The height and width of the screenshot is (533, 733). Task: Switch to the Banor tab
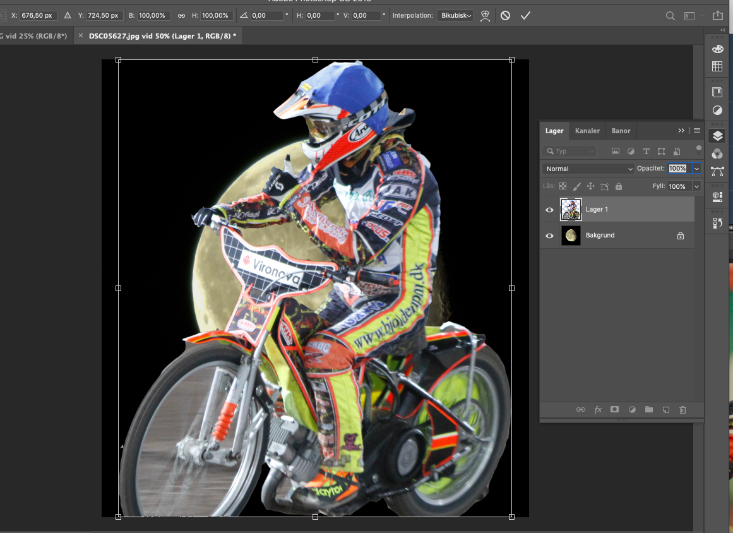(x=621, y=131)
